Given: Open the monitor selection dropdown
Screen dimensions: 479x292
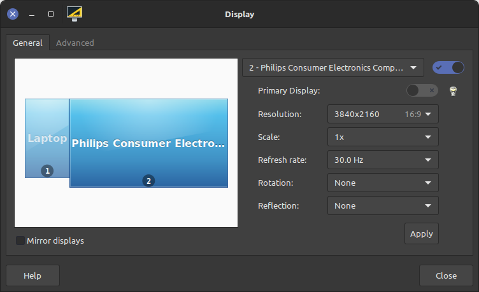Looking at the screenshot, I should click(333, 67).
